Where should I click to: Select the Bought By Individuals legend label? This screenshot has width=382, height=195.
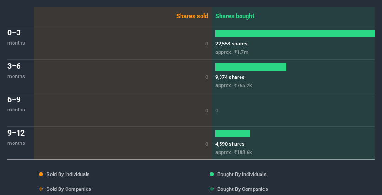point(241,174)
